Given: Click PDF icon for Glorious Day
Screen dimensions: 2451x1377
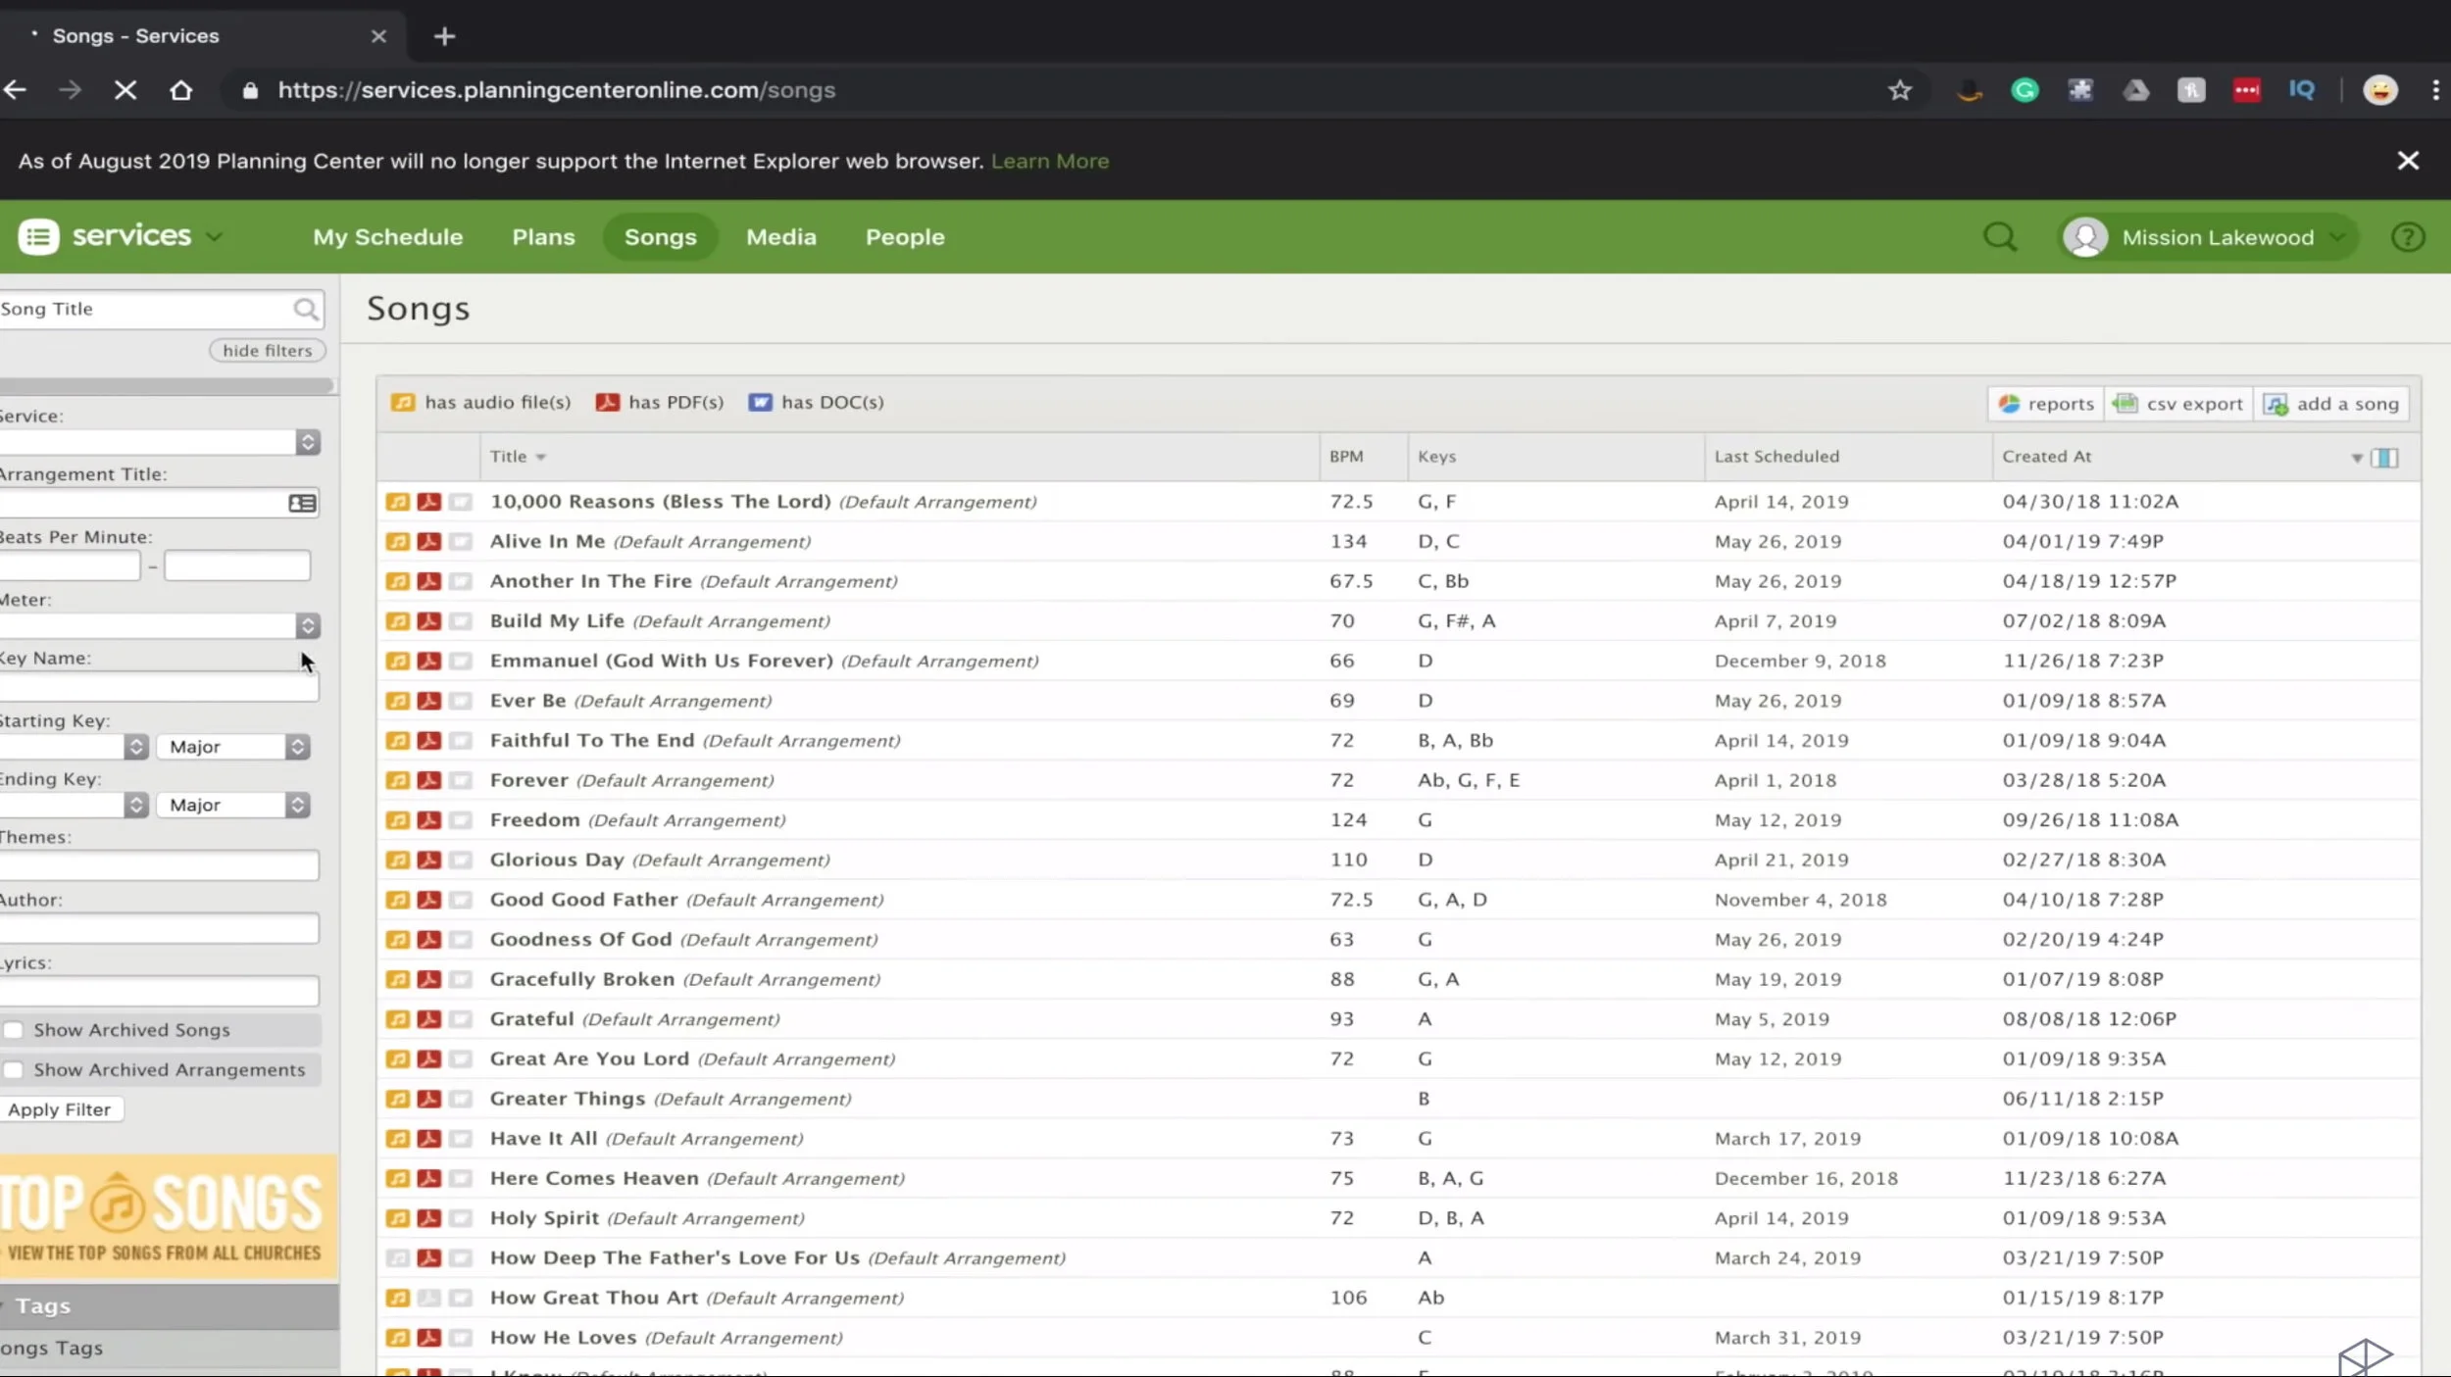Looking at the screenshot, I should 428,861.
